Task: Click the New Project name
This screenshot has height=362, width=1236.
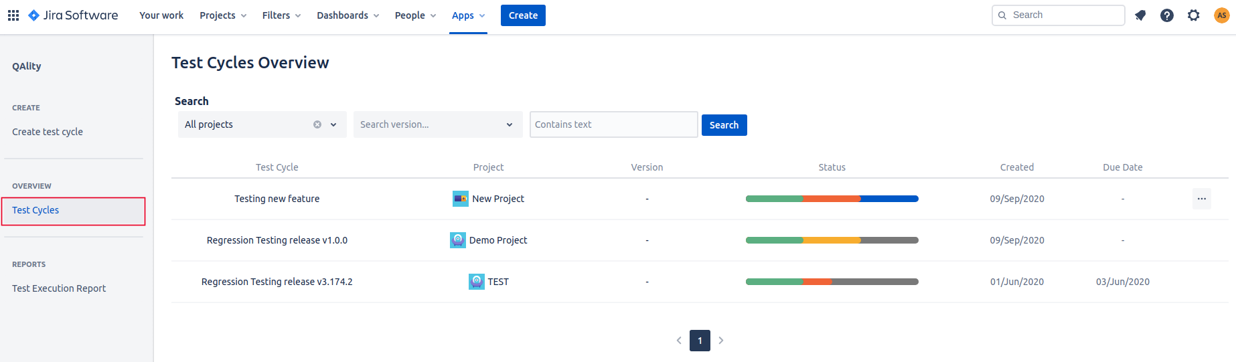Action: 498,199
